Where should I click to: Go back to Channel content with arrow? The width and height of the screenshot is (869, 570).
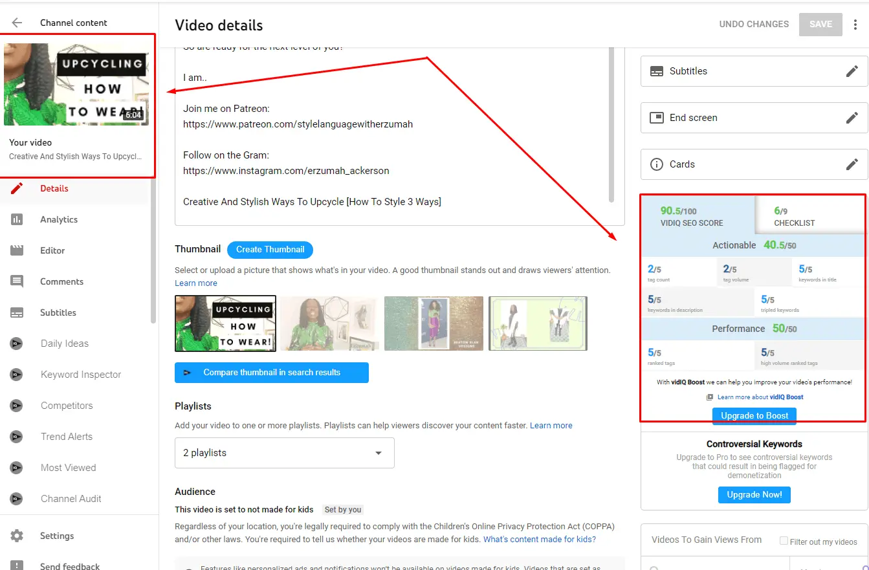point(17,23)
